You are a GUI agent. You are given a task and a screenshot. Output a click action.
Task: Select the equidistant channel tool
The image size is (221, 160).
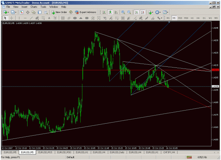[x=37, y=18]
